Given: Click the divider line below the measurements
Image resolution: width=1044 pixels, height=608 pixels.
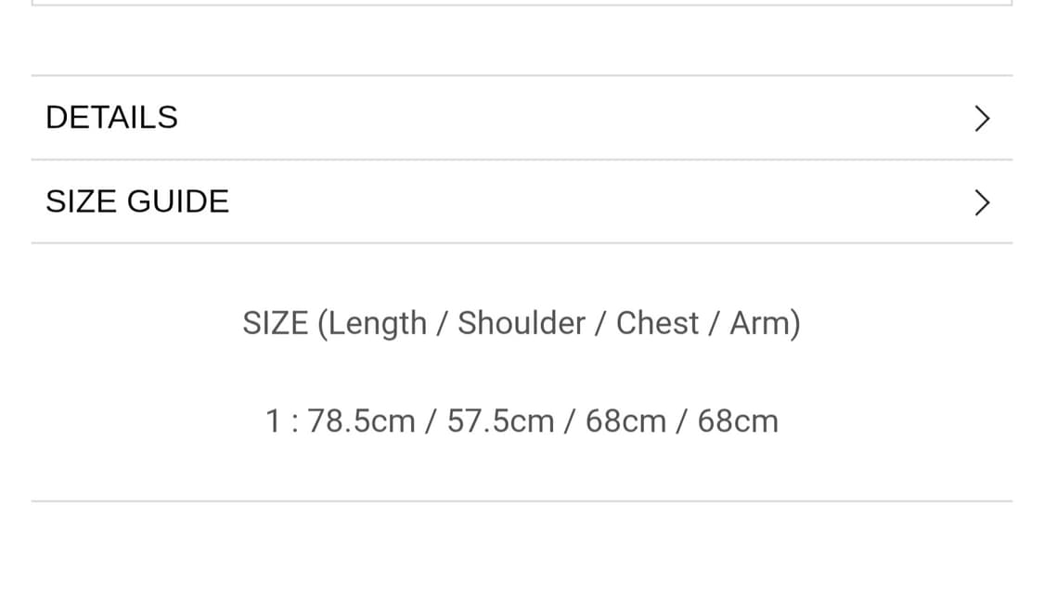Looking at the screenshot, I should (522, 501).
